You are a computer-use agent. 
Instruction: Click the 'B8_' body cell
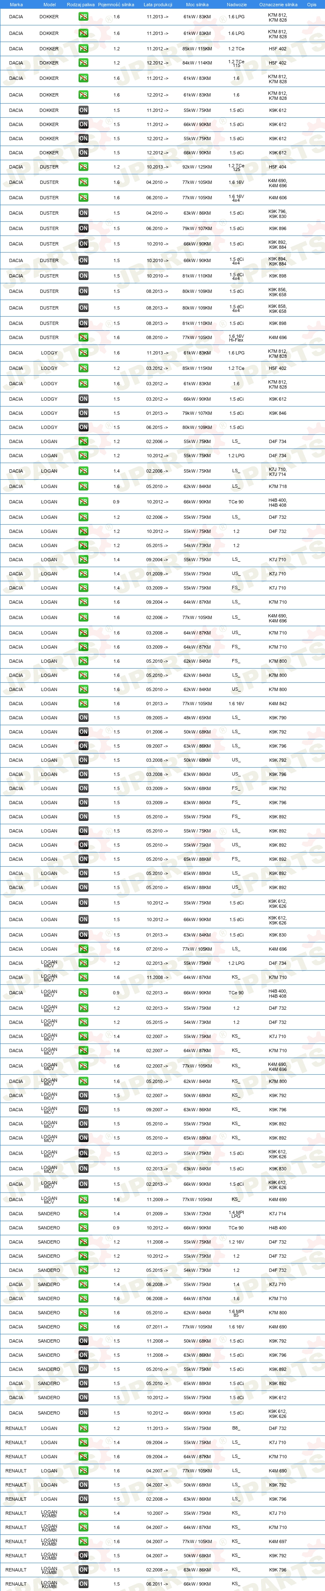click(236, 1429)
